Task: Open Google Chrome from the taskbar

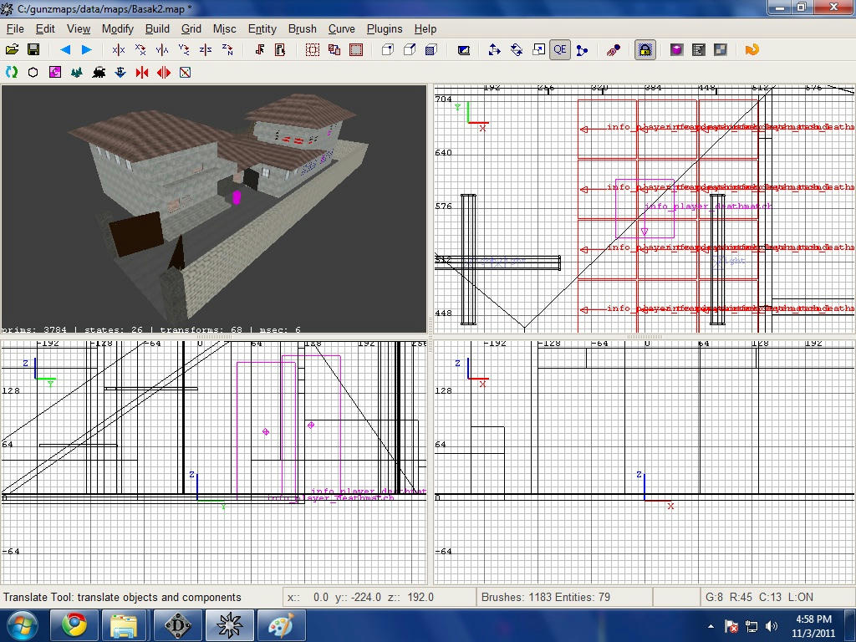Action: pyautogui.click(x=74, y=624)
